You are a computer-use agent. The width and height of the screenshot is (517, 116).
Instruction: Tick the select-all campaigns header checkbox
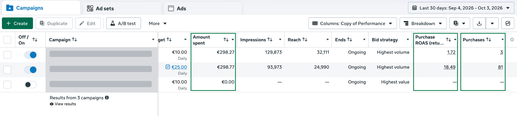click(x=7, y=40)
